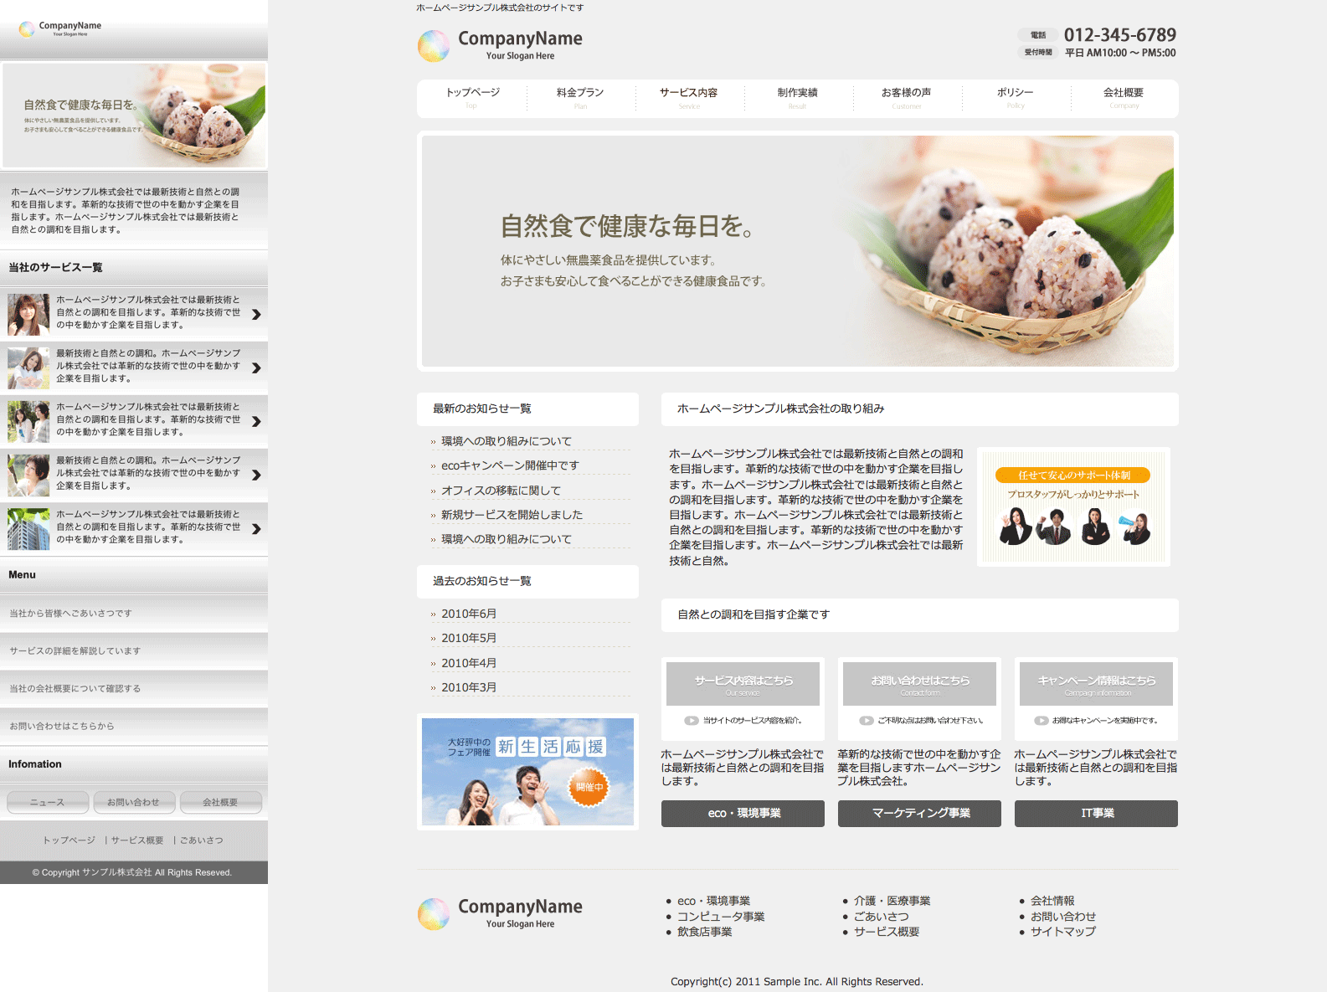1327x992 pixels.
Task: Expand the third service list item arrow
Action: point(256,422)
